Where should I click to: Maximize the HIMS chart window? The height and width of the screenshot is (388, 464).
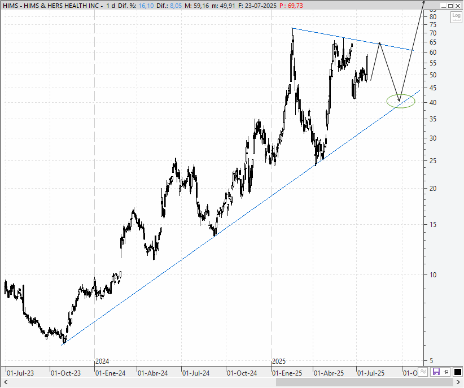point(450,6)
